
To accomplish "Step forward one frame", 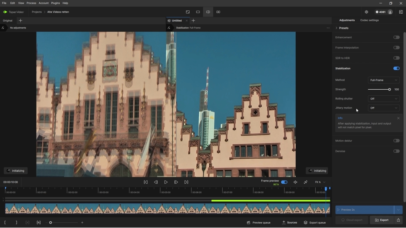I will [176, 182].
